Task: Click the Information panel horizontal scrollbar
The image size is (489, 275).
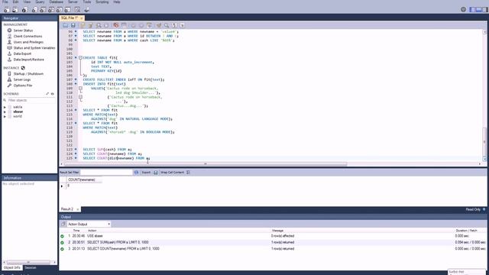Action: click(x=29, y=262)
